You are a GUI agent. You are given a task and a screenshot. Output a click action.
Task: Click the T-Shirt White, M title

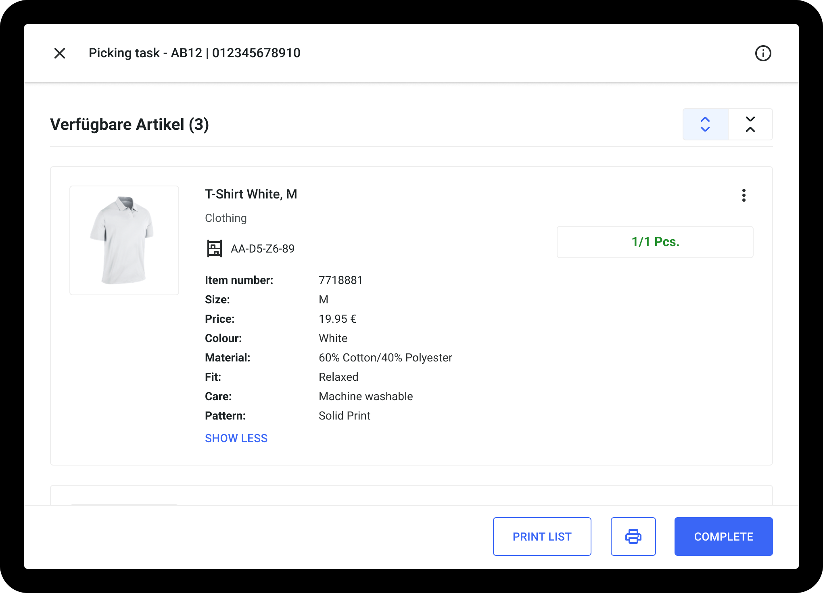pos(251,194)
